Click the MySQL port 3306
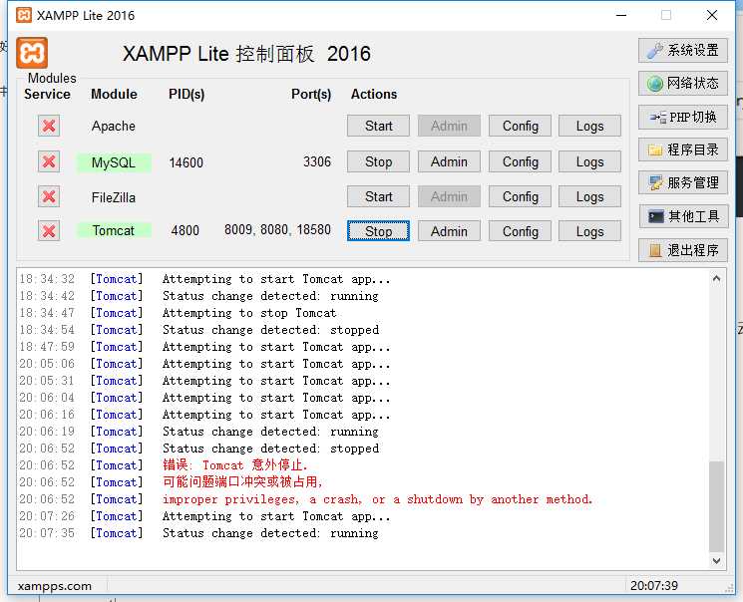The image size is (743, 602). [317, 161]
